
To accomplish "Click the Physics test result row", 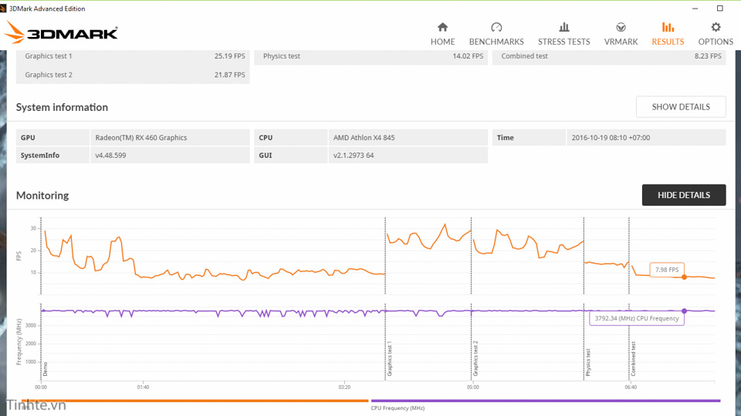I will point(371,56).
